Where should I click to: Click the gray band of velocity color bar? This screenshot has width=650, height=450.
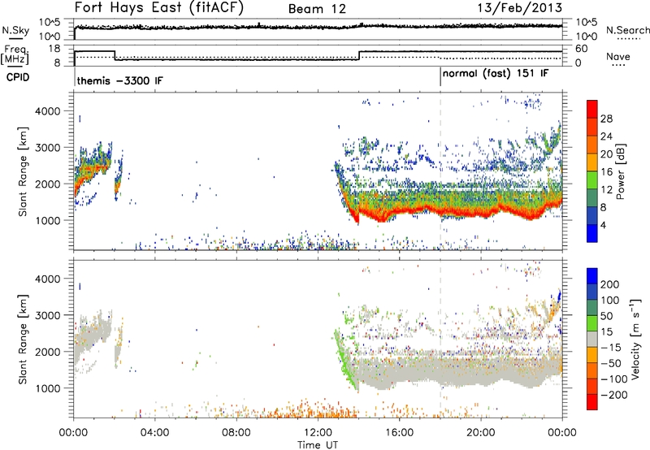coord(592,339)
